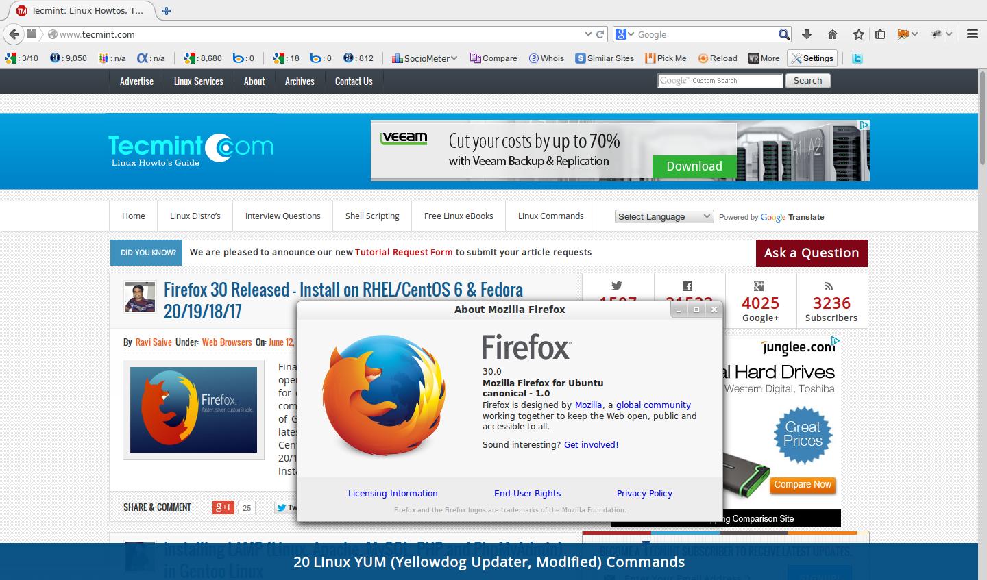
Task: Open the Linux Services menu item
Action: (x=199, y=81)
